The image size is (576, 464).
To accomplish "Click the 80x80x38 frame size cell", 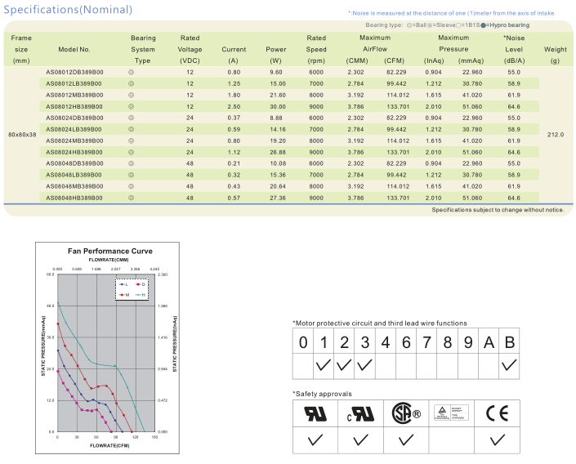I will click(x=22, y=135).
